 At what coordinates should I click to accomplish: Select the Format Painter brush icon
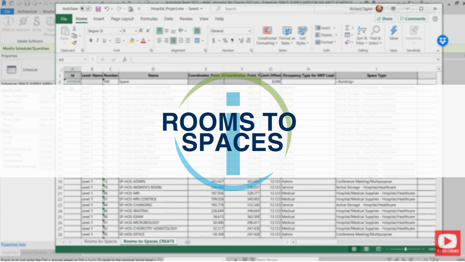point(74,43)
